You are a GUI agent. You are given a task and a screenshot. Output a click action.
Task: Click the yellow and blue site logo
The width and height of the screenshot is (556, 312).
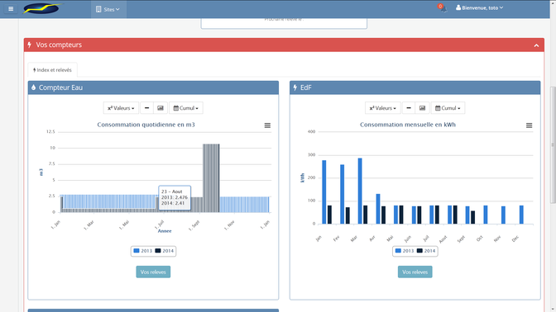pos(42,8)
